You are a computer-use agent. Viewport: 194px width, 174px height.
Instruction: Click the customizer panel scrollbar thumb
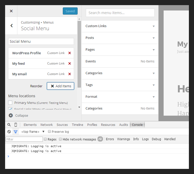click(79, 54)
